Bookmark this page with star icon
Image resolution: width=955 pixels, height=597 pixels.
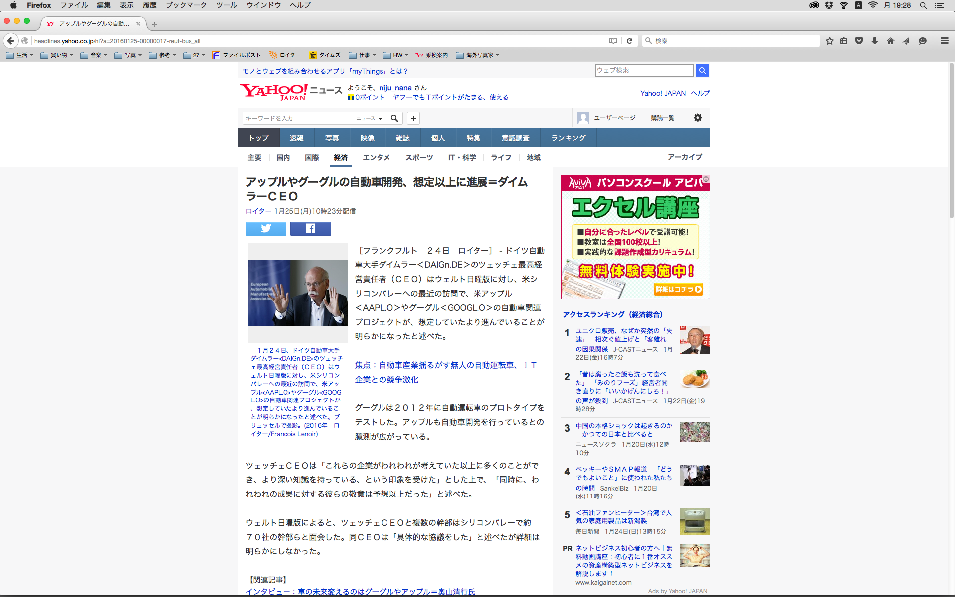pos(829,41)
